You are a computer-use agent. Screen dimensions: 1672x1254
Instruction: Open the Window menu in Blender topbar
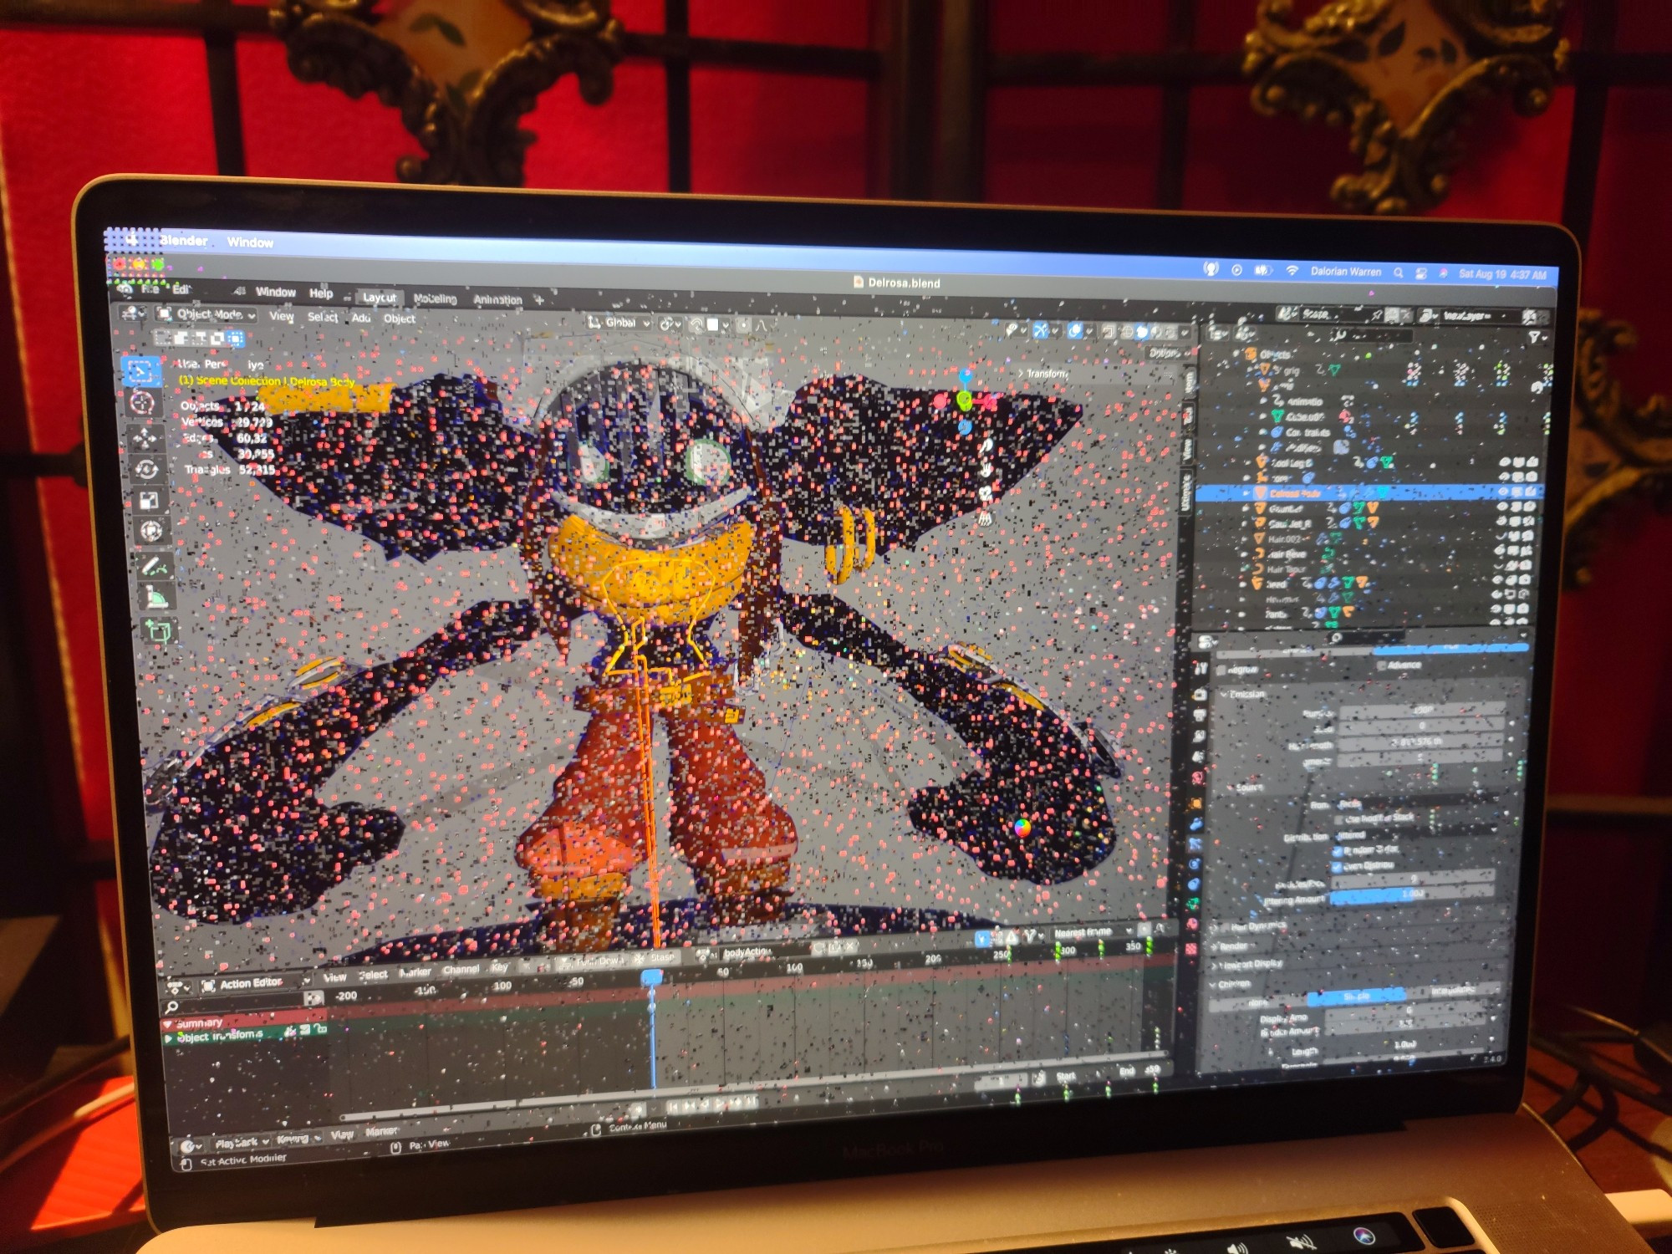tap(275, 292)
